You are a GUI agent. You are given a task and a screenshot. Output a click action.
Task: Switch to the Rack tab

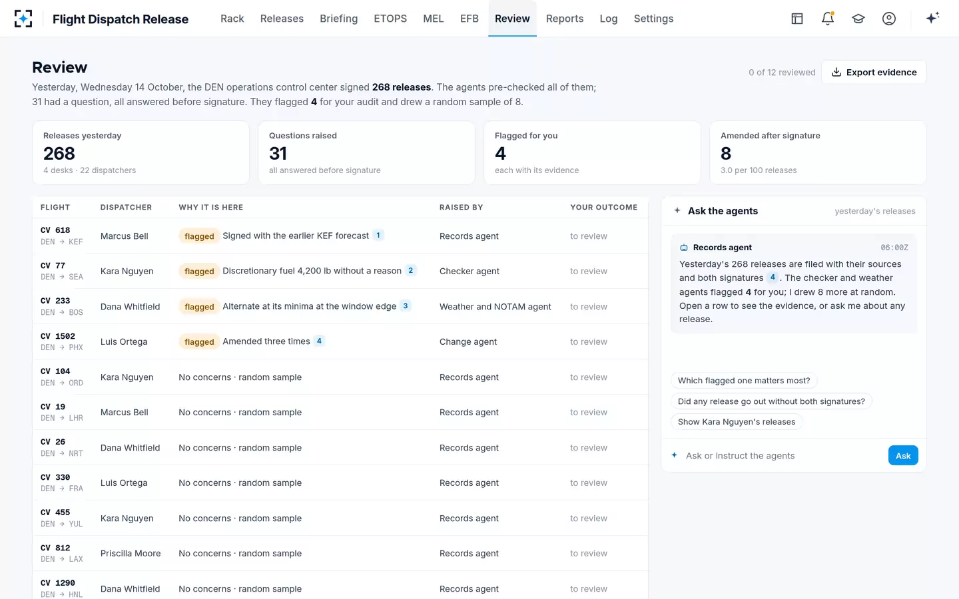[232, 19]
